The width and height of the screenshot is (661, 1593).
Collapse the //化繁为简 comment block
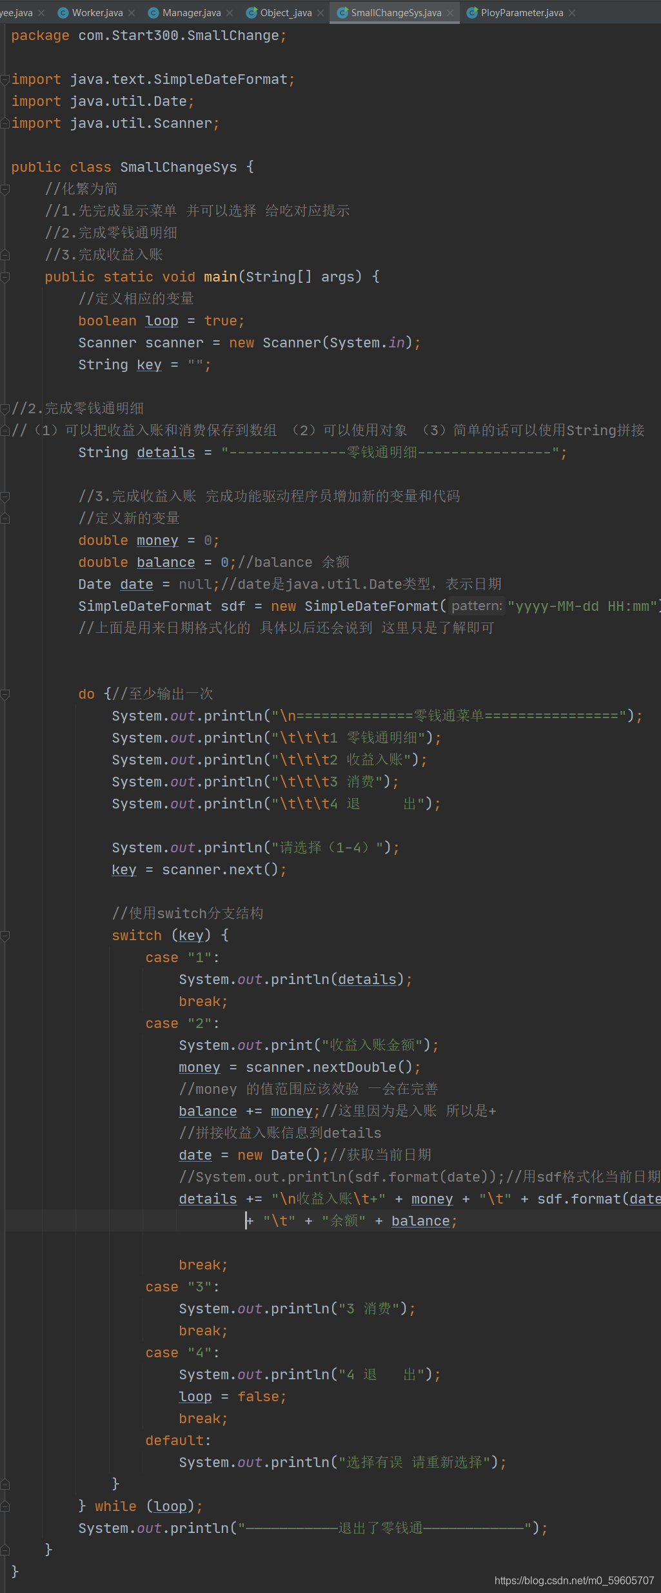pos(5,189)
